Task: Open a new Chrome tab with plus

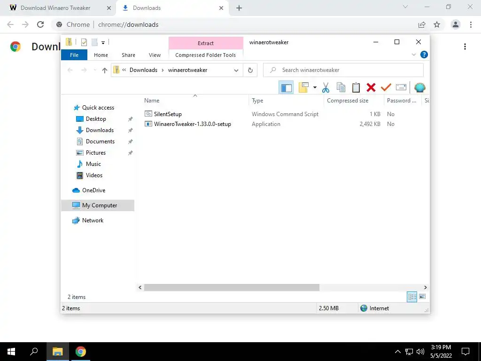Action: click(239, 8)
